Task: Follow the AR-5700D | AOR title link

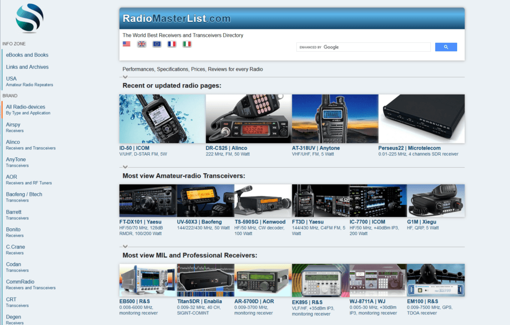Action: (x=254, y=302)
